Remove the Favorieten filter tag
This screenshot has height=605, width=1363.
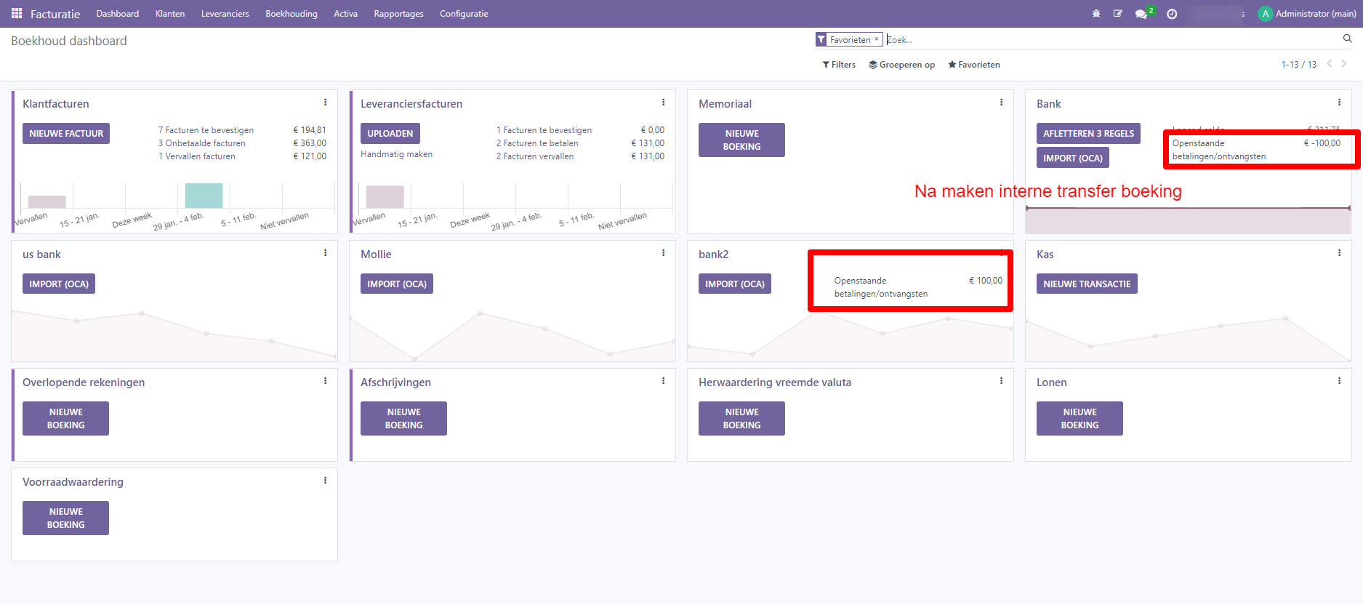coord(877,39)
